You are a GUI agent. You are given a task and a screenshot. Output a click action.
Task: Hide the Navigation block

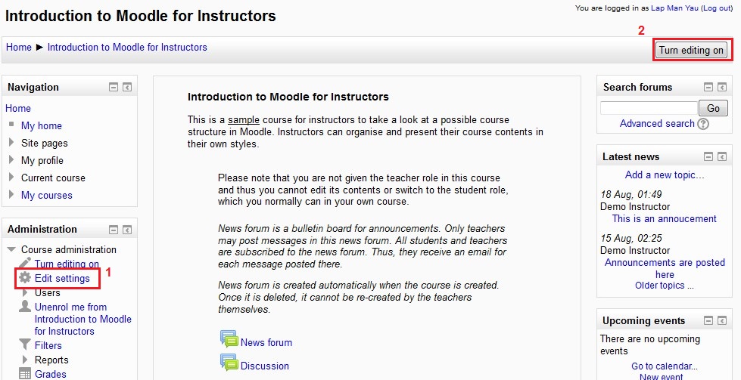pyautogui.click(x=114, y=88)
